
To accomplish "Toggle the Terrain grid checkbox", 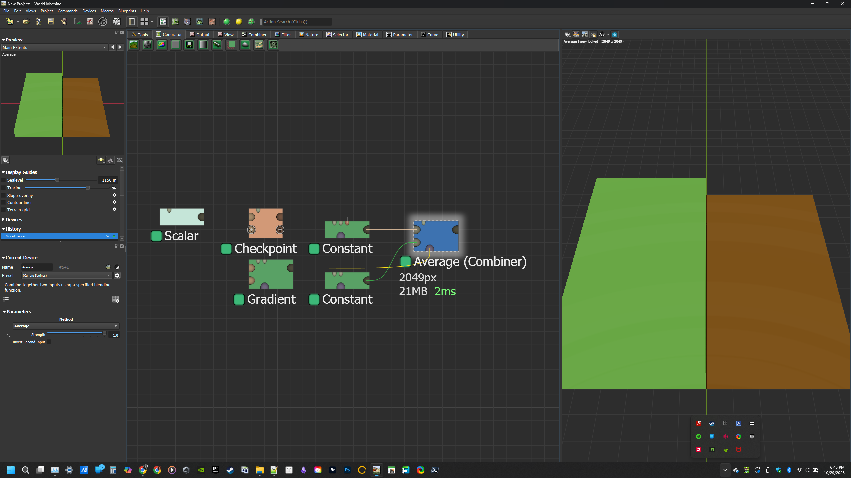I will (4, 210).
